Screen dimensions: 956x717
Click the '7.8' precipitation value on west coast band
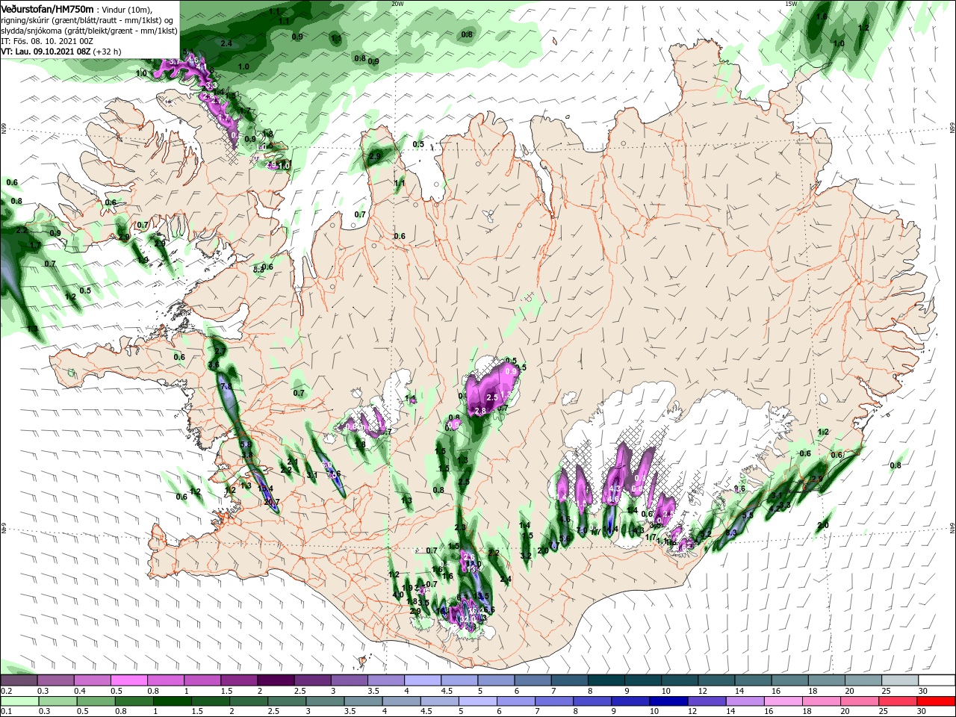(x=227, y=386)
